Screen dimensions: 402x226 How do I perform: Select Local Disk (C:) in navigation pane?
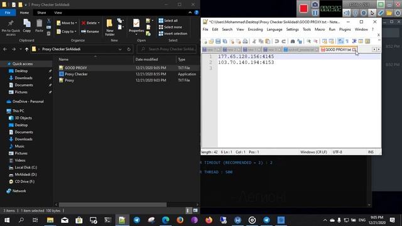coord(26,168)
